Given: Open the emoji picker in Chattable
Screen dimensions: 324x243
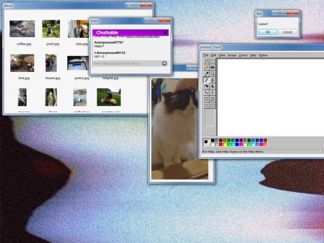Looking at the screenshot, I should click(x=164, y=64).
